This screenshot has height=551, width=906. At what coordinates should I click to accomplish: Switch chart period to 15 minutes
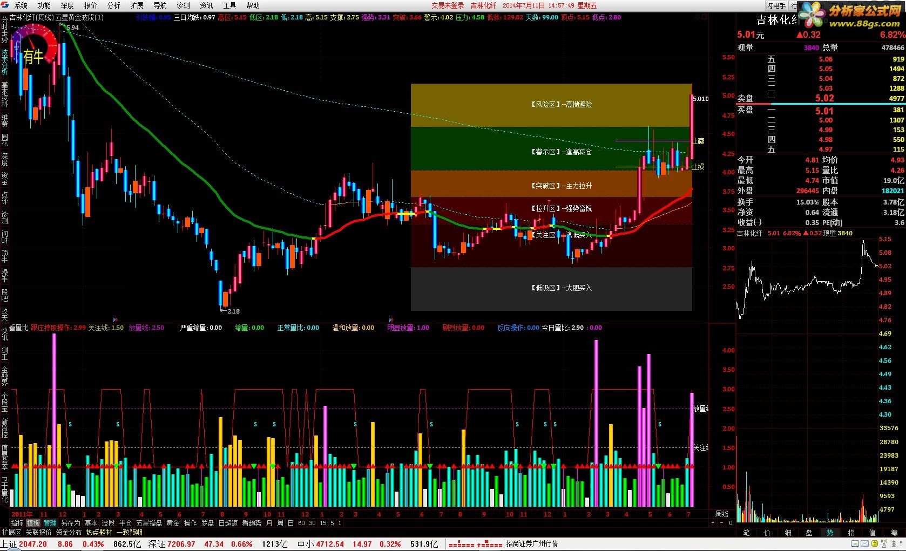323,523
